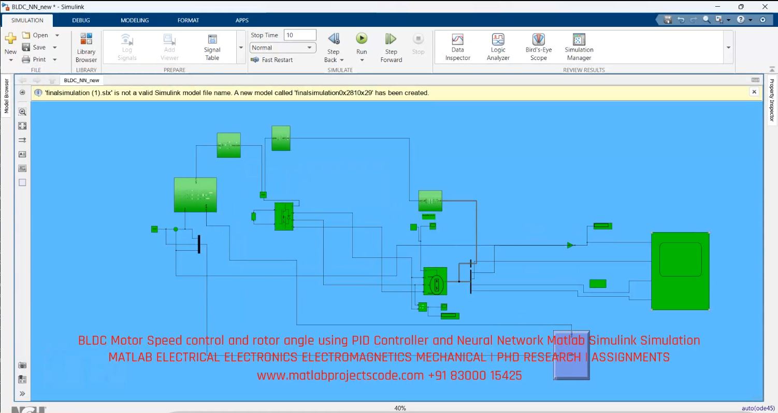Open the Normal simulation mode dropdown

pos(283,48)
